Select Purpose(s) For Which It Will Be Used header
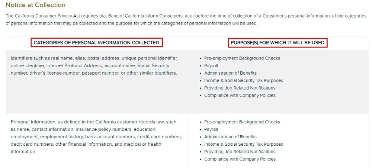 (x=278, y=43)
